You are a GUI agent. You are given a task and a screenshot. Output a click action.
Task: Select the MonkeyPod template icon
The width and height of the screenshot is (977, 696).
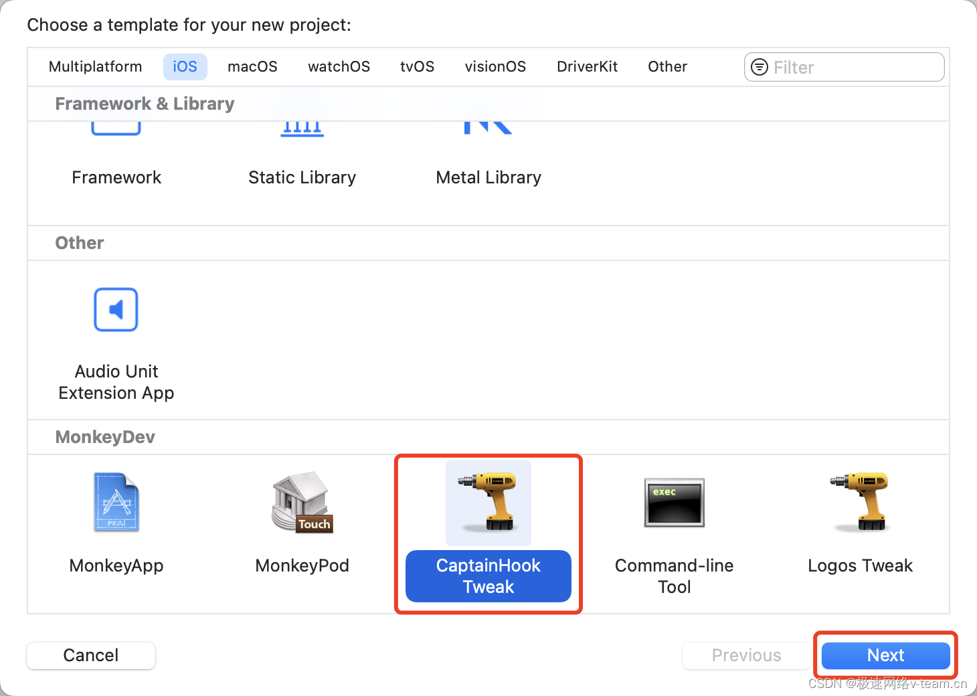[302, 502]
